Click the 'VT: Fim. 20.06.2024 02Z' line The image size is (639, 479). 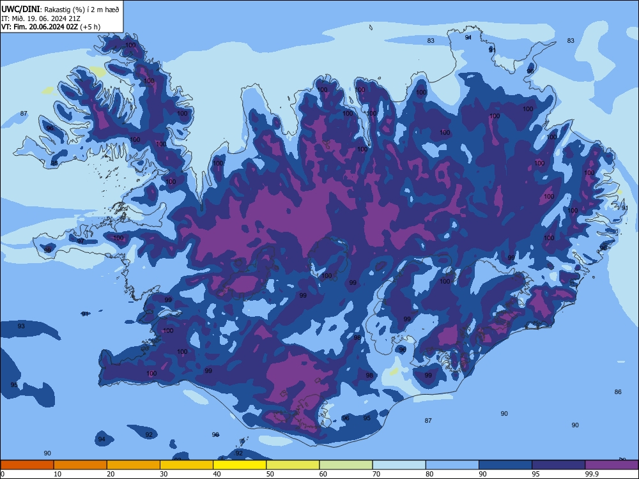[40, 27]
